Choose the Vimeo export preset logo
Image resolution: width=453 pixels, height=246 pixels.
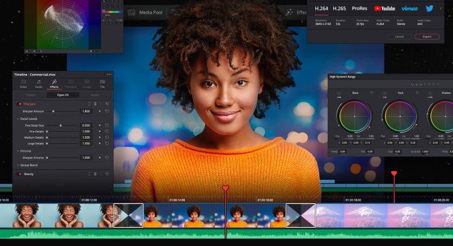click(410, 9)
